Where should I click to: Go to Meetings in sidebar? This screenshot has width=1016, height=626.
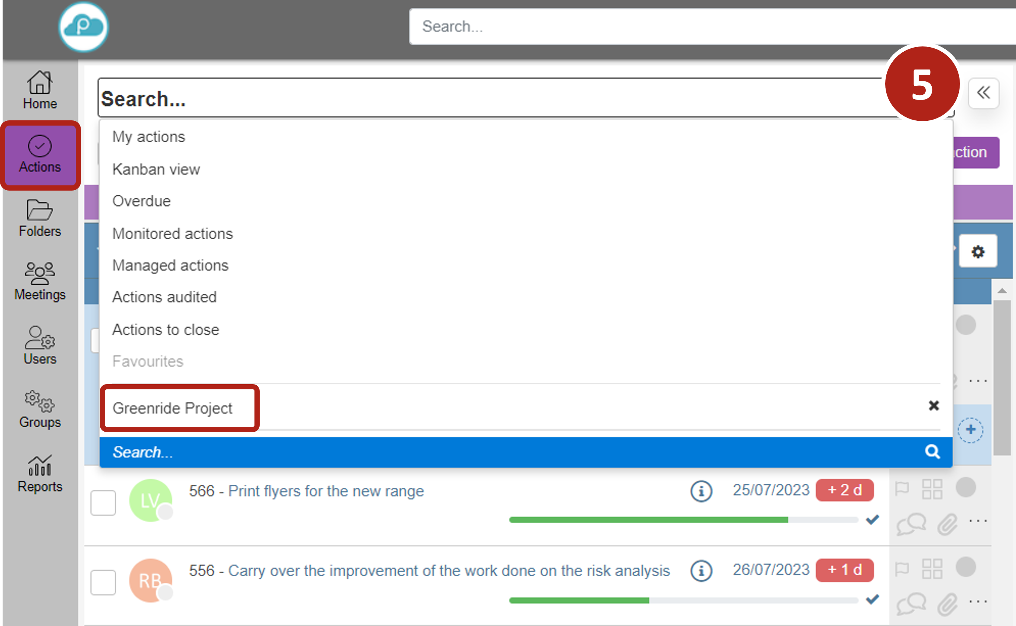click(40, 281)
